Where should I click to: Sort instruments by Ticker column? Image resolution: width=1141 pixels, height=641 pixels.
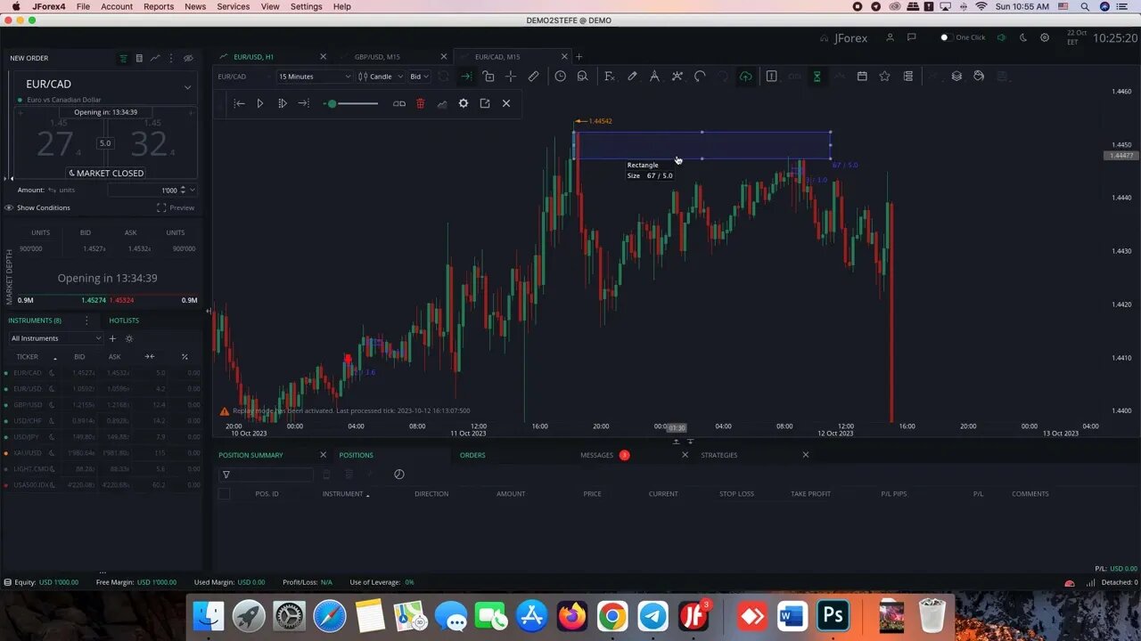(28, 357)
